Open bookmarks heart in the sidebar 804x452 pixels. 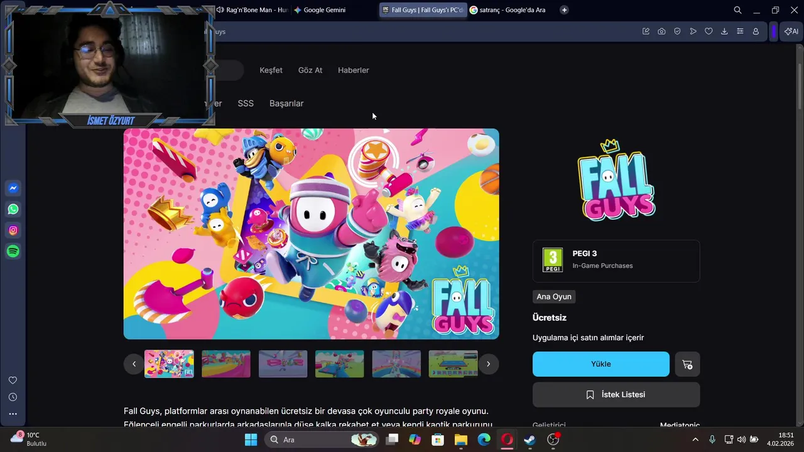[13, 380]
